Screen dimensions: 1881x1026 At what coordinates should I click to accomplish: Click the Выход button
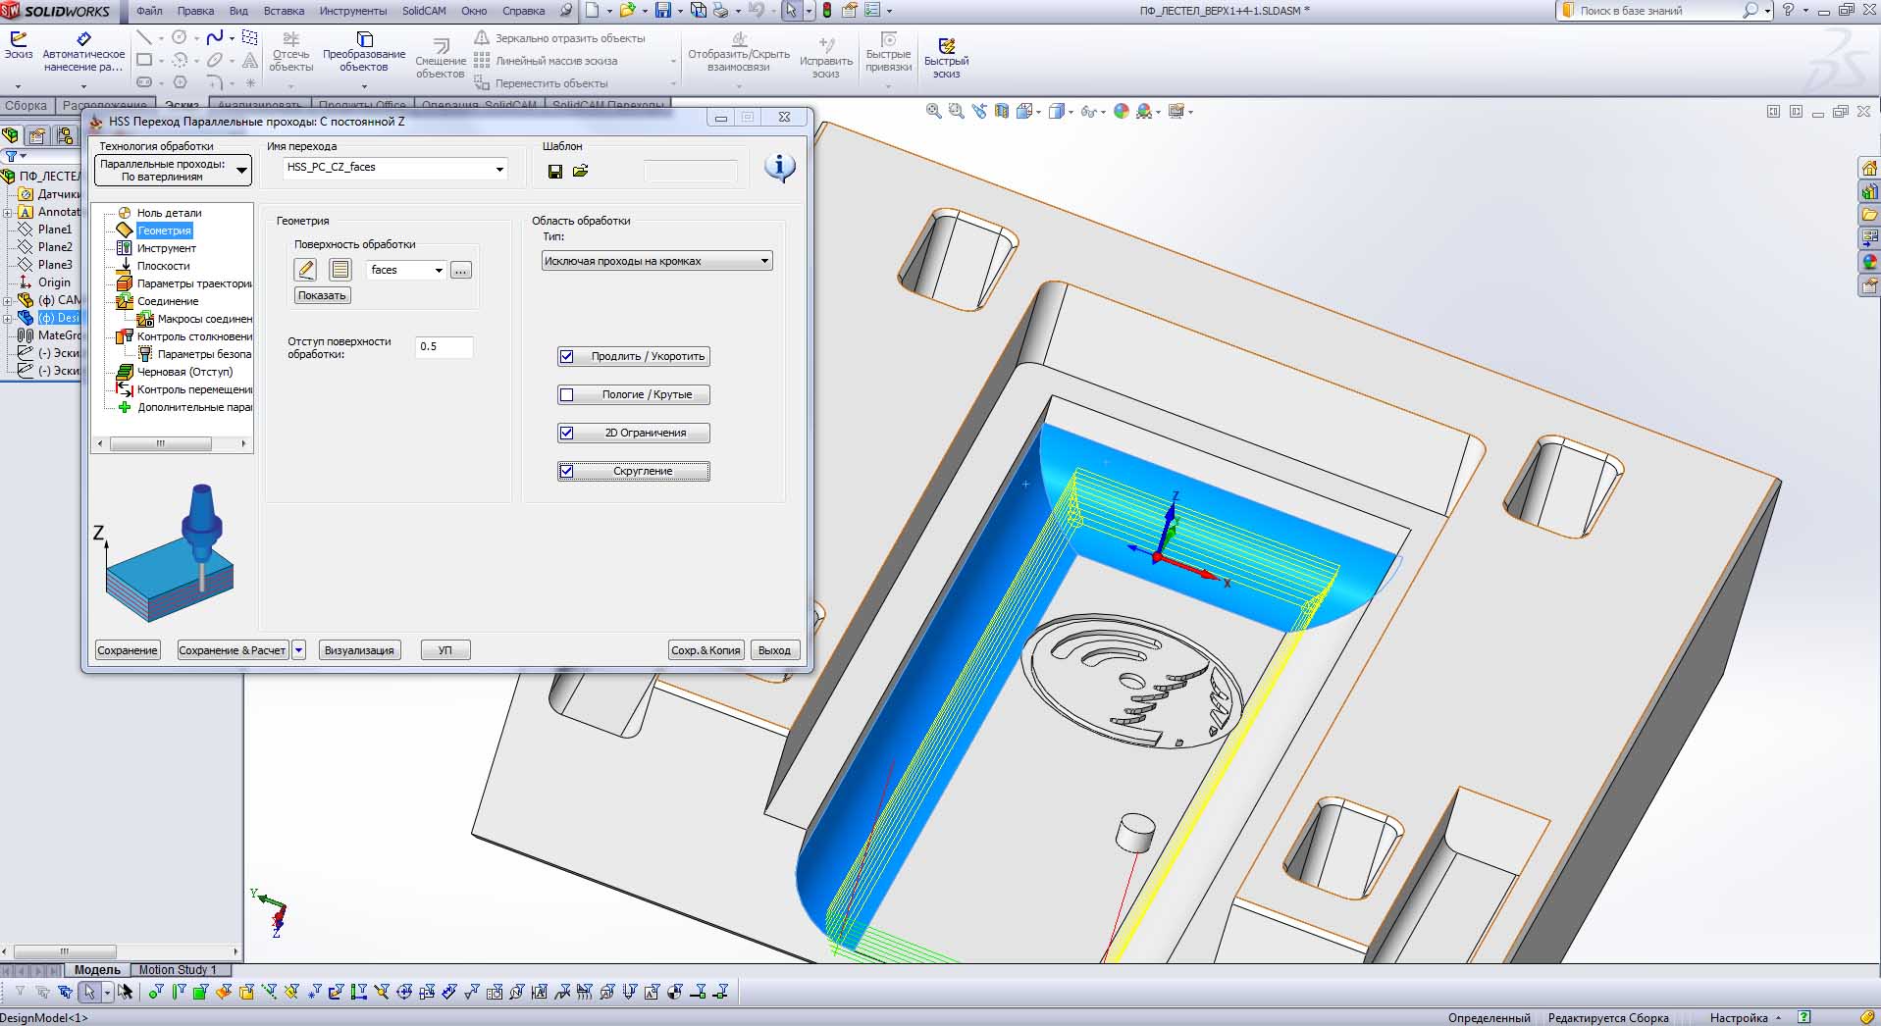click(774, 650)
